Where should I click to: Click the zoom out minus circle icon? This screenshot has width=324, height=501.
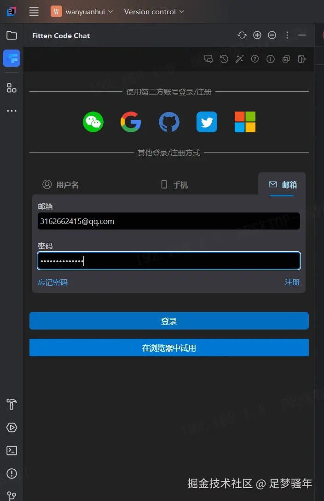[272, 35]
